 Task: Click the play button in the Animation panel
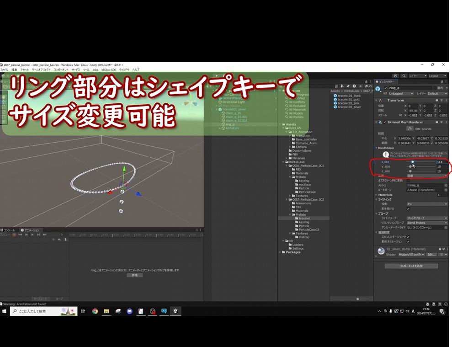coord(32,235)
